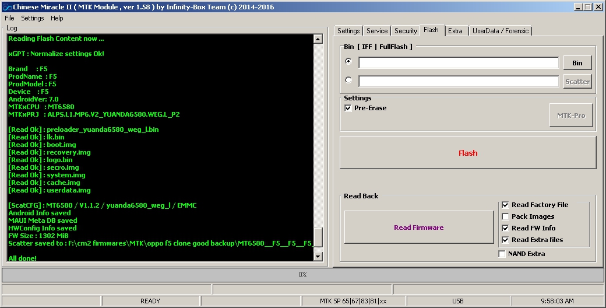Click the 'MTKxPRJ' log line

click(94, 114)
